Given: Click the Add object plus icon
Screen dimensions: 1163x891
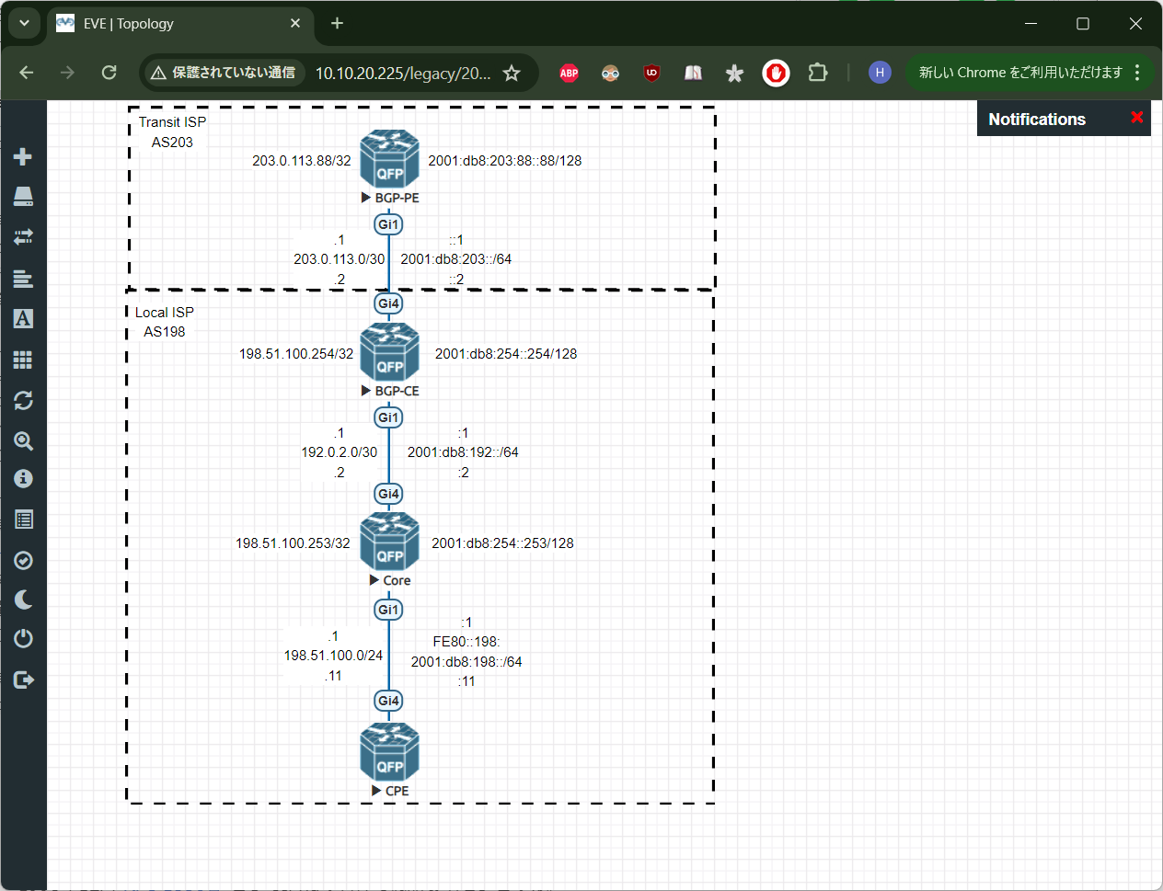Looking at the screenshot, I should coord(23,156).
